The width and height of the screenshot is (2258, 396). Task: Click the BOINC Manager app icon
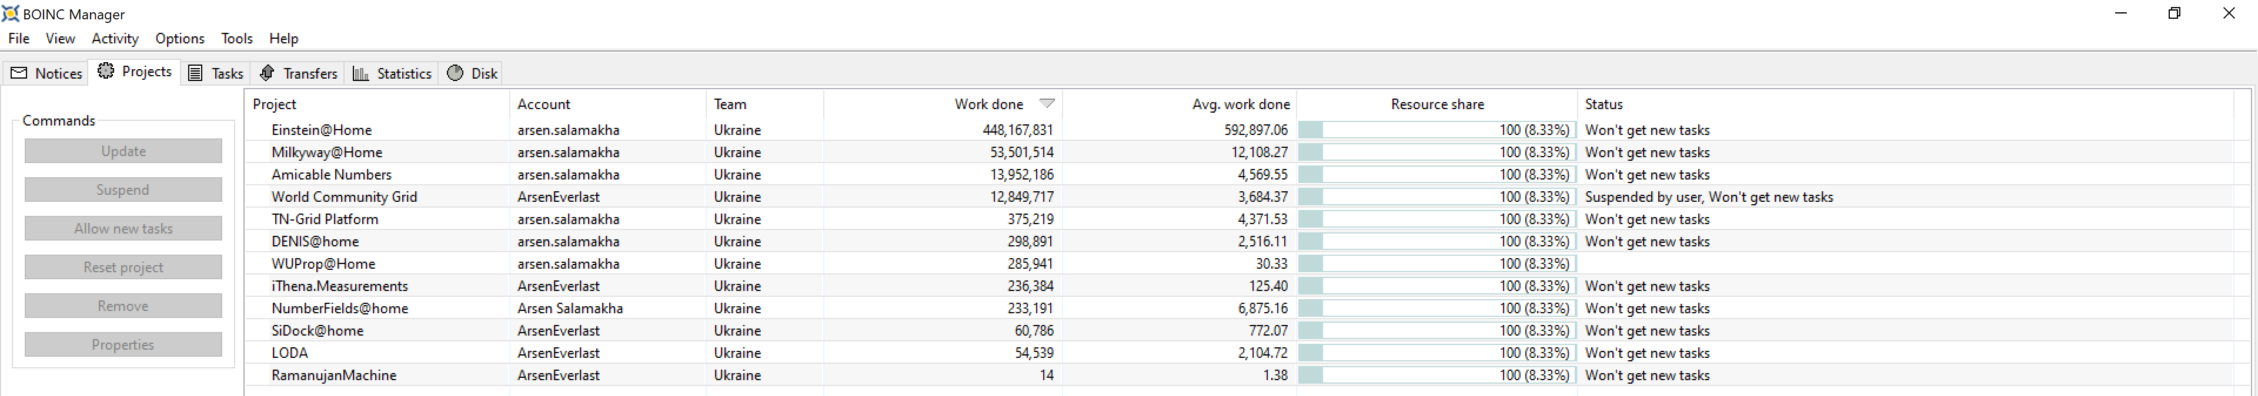11,13
